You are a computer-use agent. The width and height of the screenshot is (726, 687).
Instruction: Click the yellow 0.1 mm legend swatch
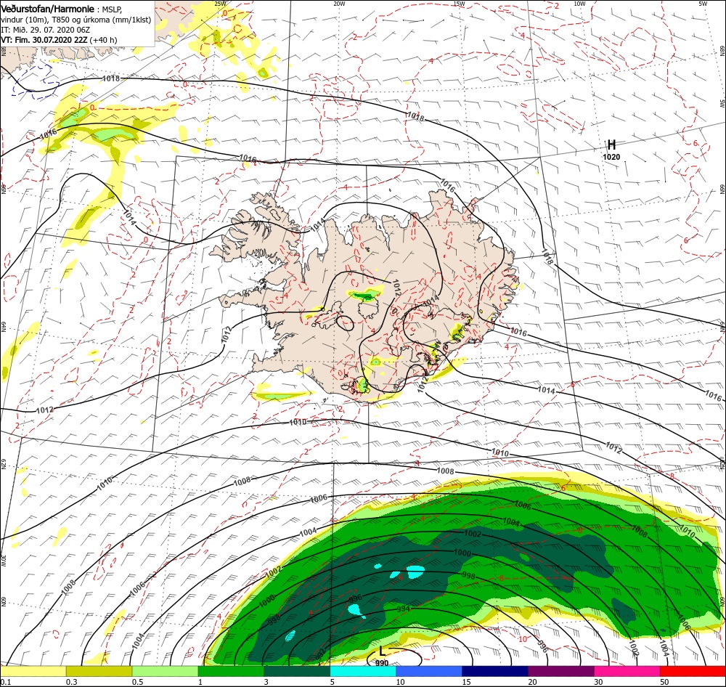[33, 671]
